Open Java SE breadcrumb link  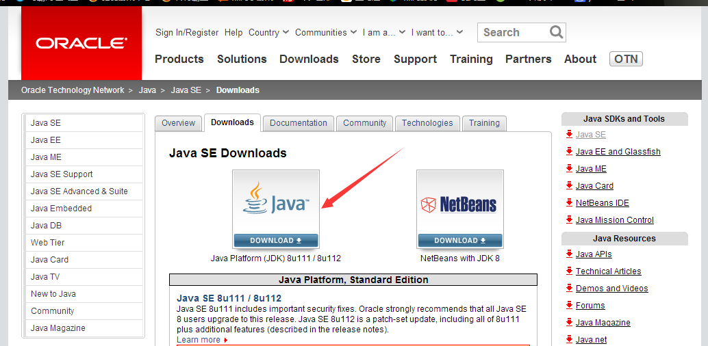[186, 90]
